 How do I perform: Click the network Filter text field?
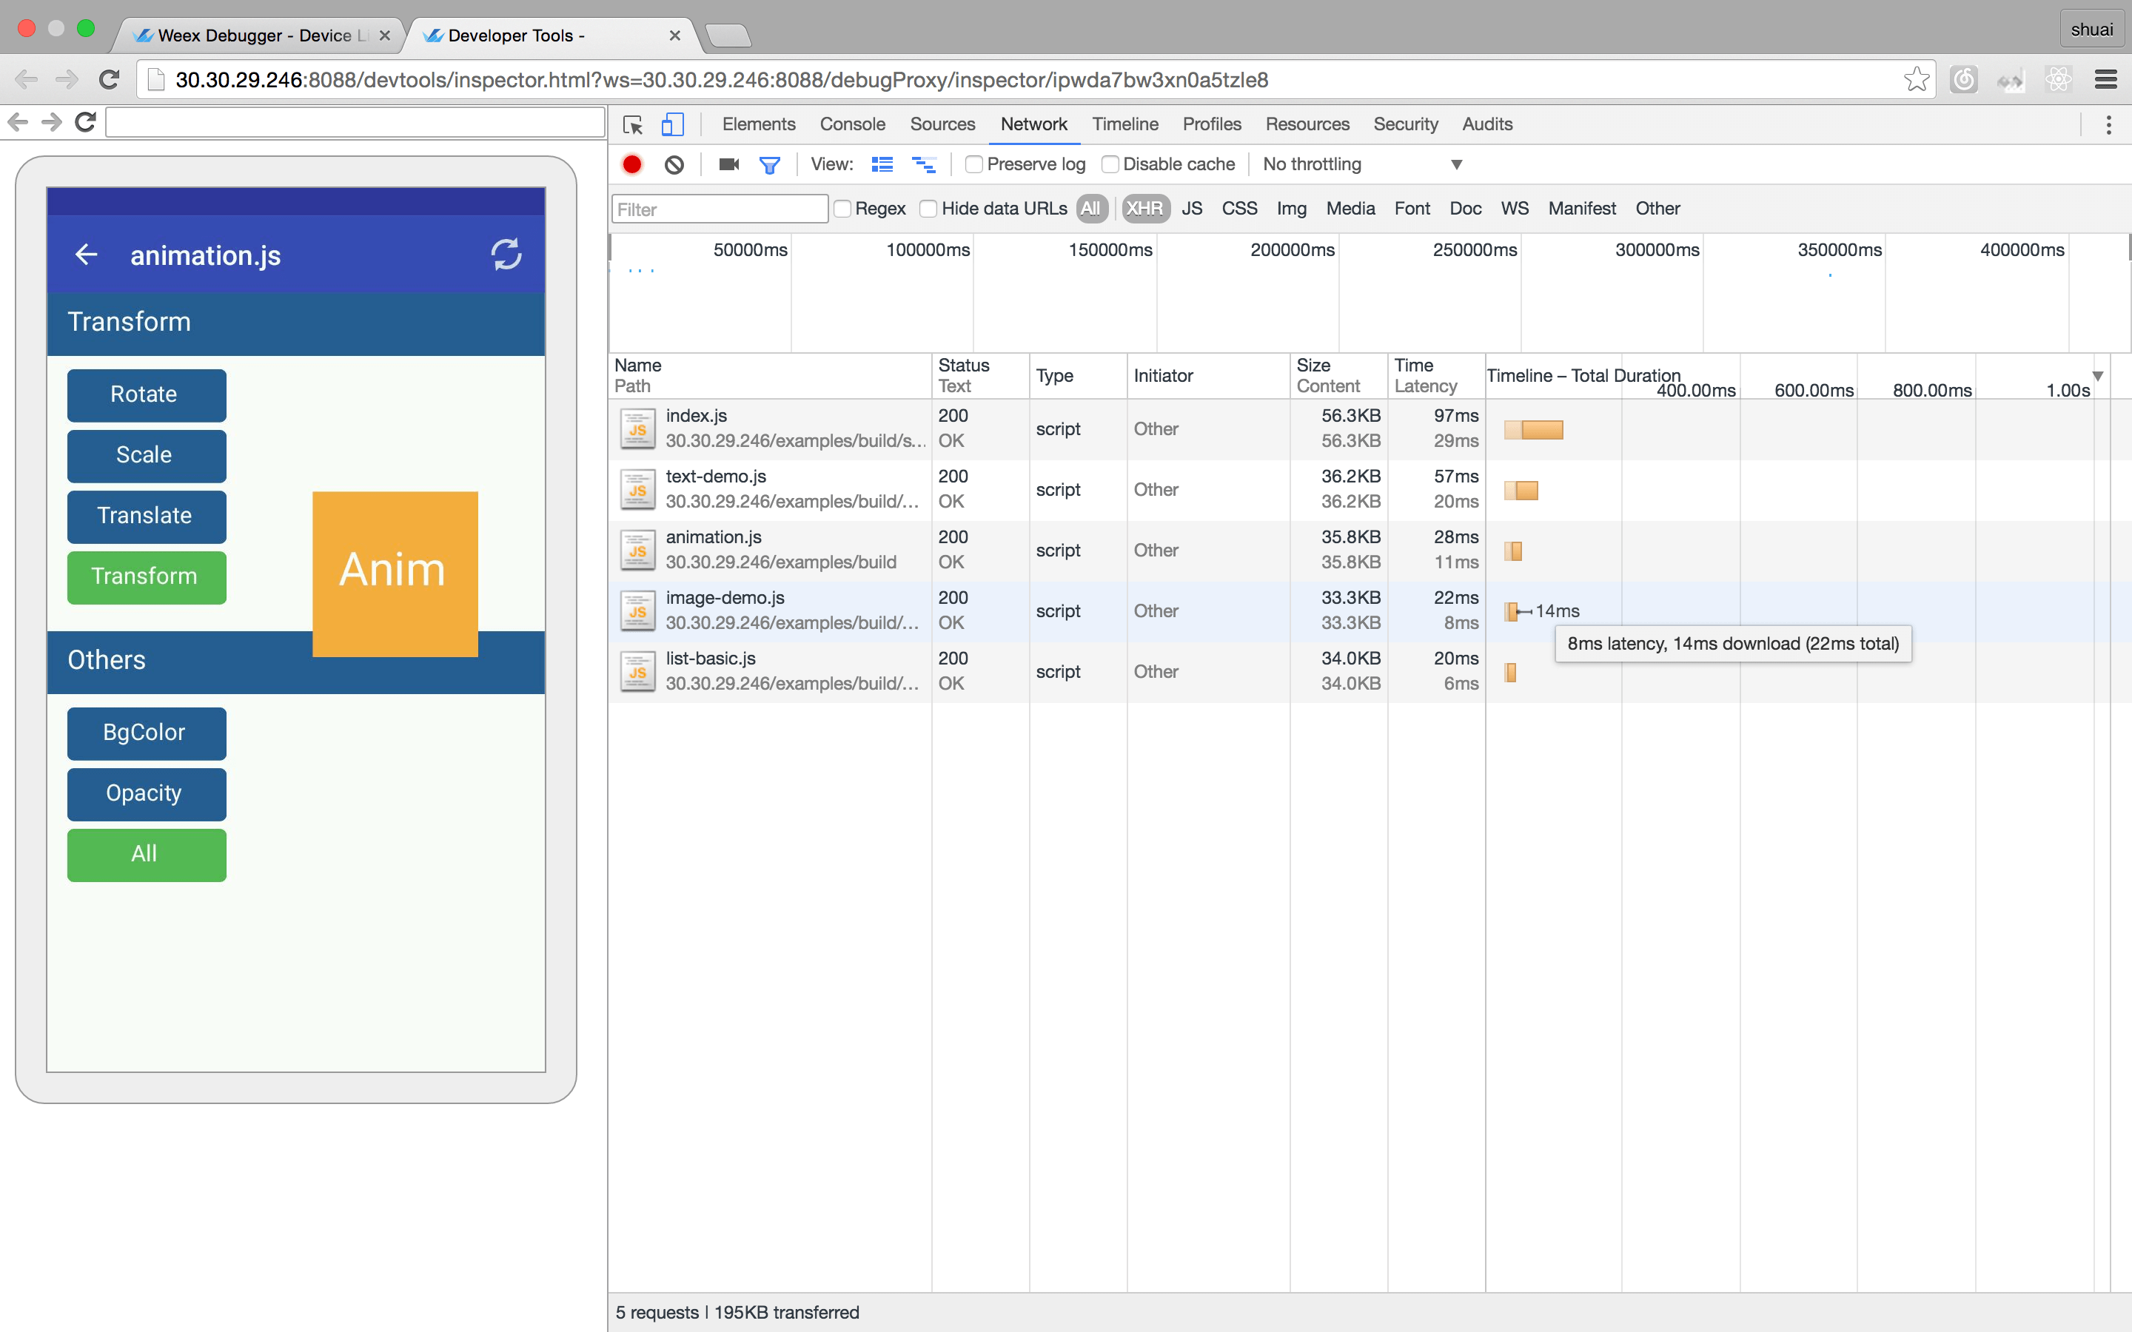[x=719, y=209]
